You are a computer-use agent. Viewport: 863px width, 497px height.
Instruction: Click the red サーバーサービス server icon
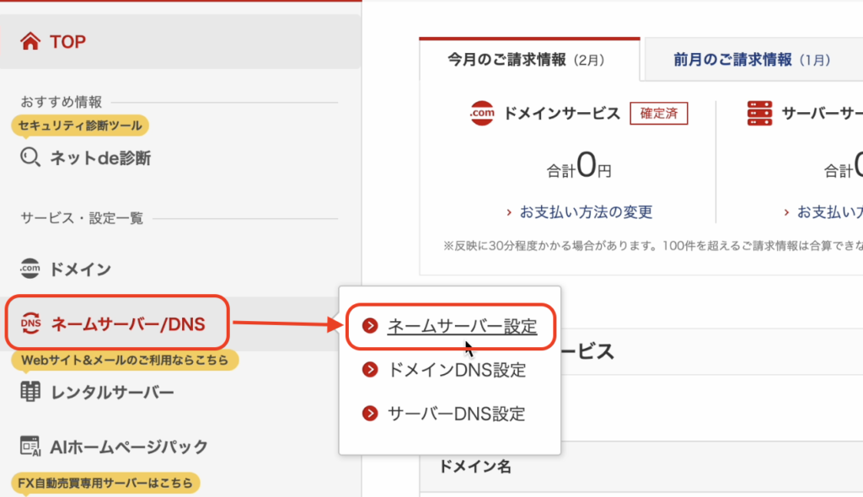point(758,114)
